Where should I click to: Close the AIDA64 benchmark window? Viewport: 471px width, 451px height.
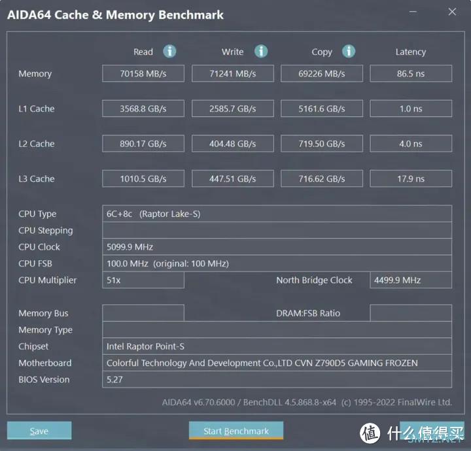tap(452, 12)
